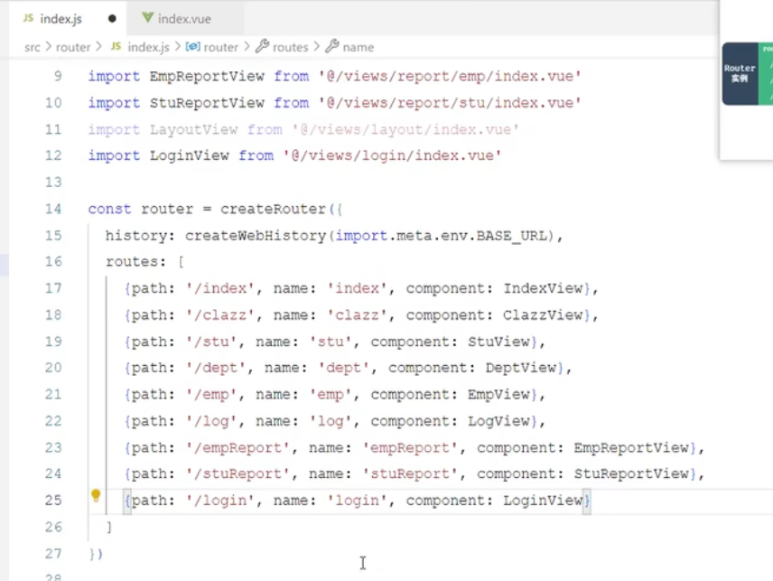The width and height of the screenshot is (773, 581).
Task: Switch to the index.js editor tab
Action: pos(68,19)
